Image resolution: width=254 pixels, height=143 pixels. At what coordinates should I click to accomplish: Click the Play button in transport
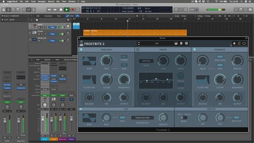[x=67, y=10]
